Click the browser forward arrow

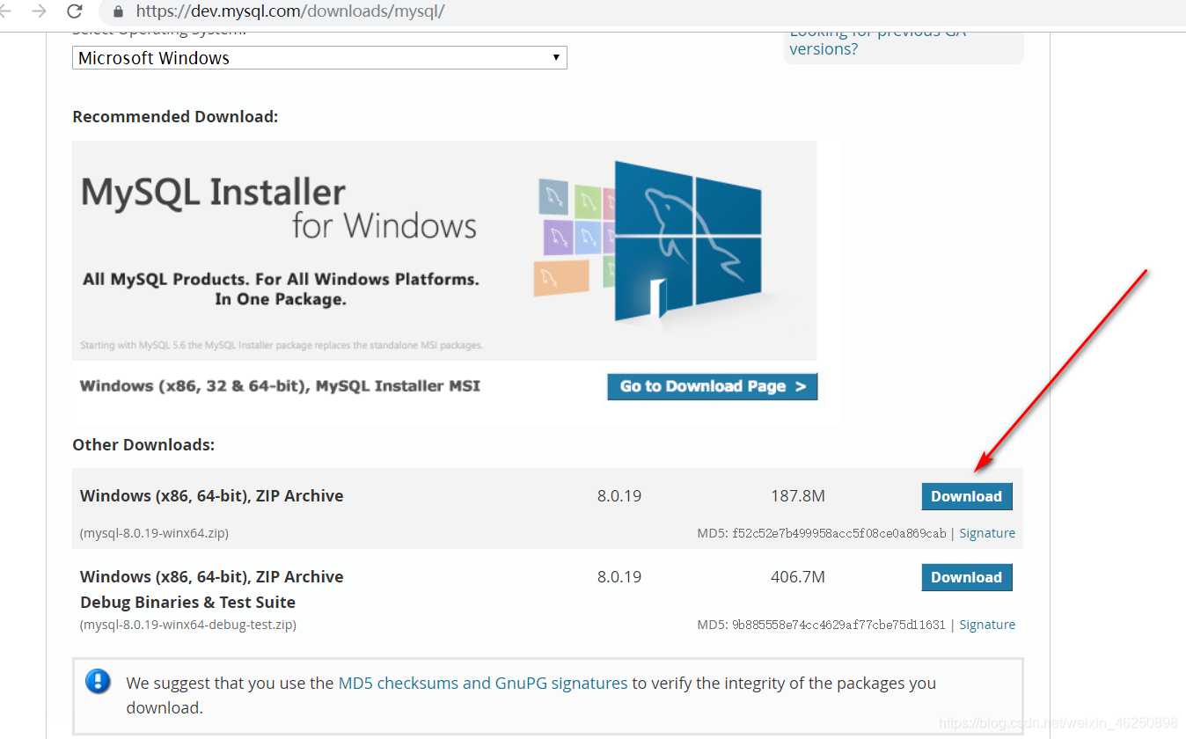pos(39,11)
